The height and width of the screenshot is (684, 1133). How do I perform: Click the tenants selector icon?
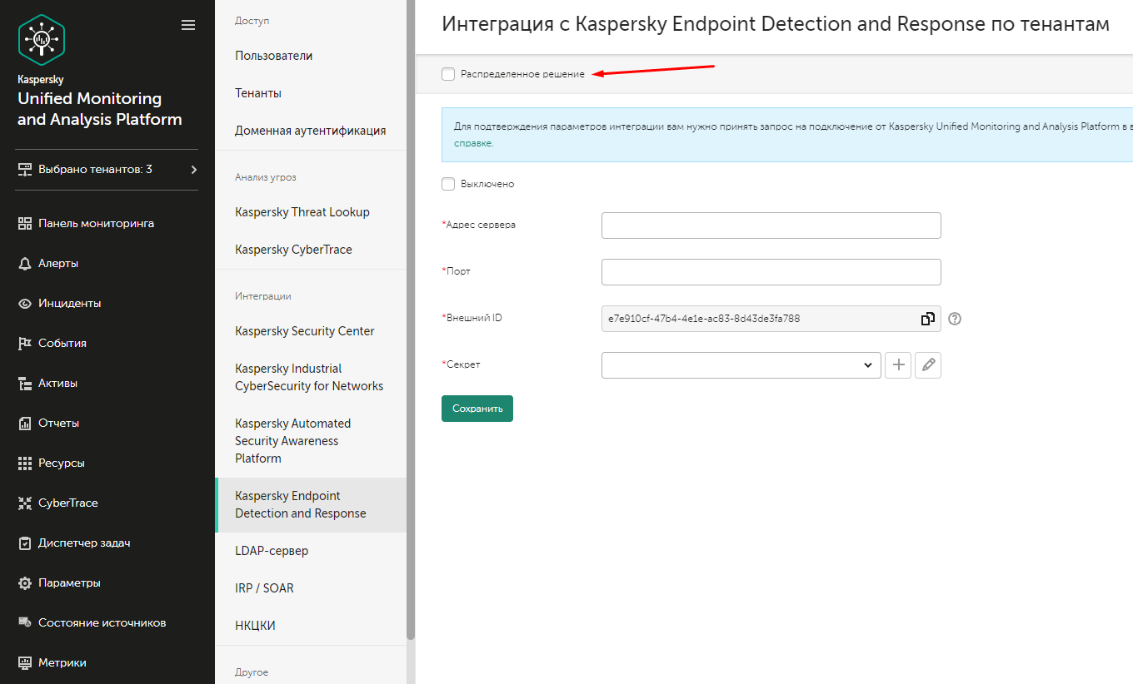point(25,170)
